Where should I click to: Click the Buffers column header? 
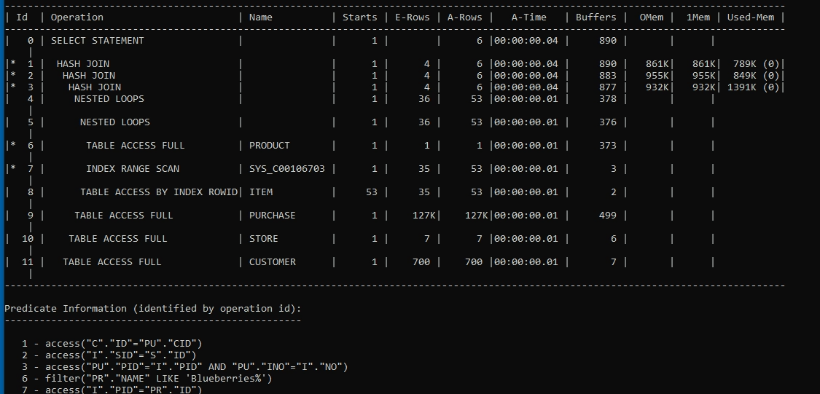[x=596, y=17]
